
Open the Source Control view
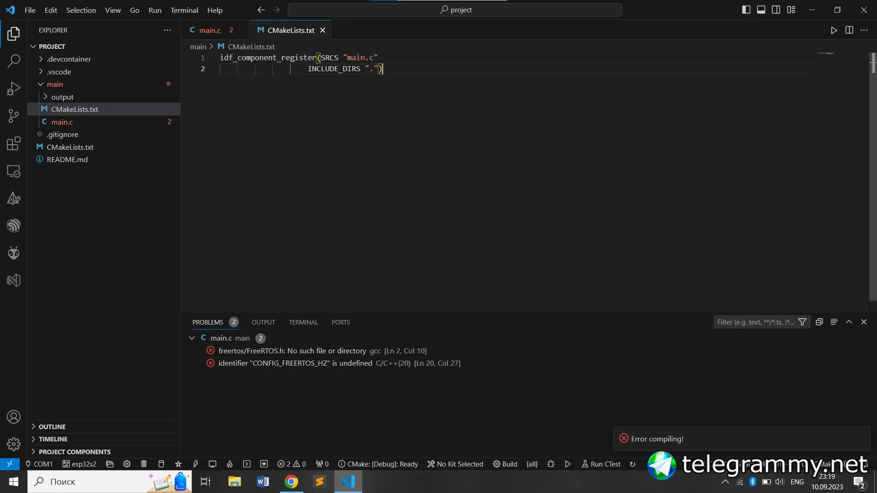(14, 115)
